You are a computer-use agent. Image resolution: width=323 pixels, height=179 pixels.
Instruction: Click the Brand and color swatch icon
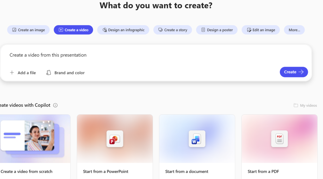click(x=49, y=73)
